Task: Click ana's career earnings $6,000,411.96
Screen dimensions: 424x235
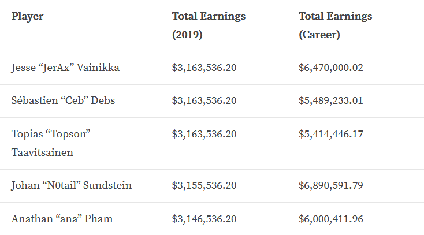Action: pos(330,219)
